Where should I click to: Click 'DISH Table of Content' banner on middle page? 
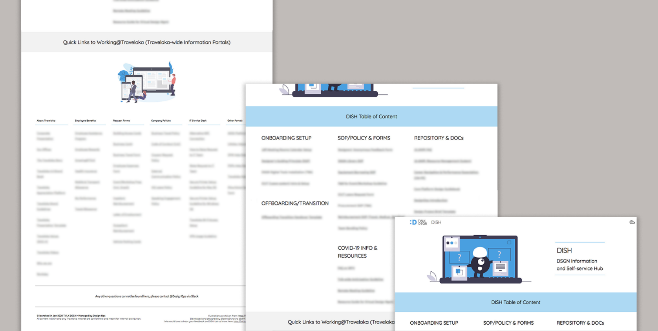pos(371,117)
